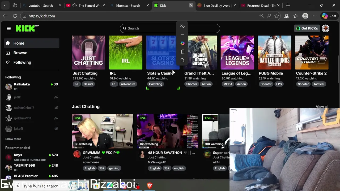This screenshot has width=340, height=191.
Task: Open the zoom magnifier in address bar
Action: pos(261,16)
